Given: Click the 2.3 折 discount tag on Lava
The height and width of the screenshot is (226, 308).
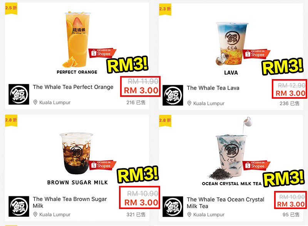Looking at the screenshot, I should (x=165, y=9).
